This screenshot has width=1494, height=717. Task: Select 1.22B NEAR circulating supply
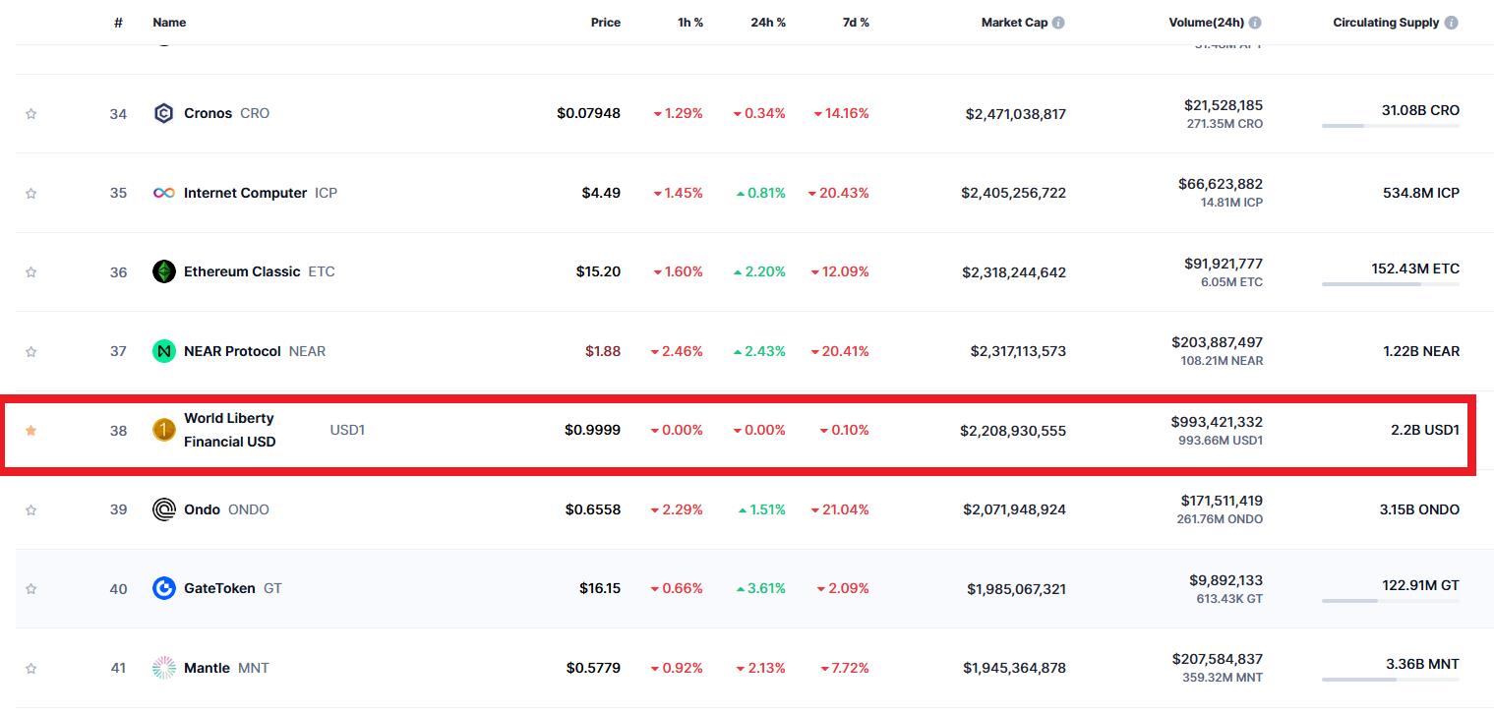pyautogui.click(x=1422, y=351)
